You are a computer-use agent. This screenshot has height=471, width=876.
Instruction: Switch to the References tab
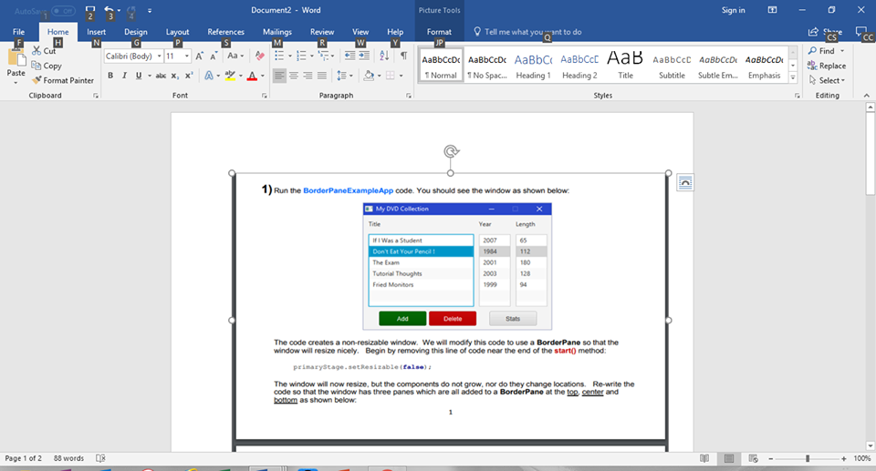[225, 32]
